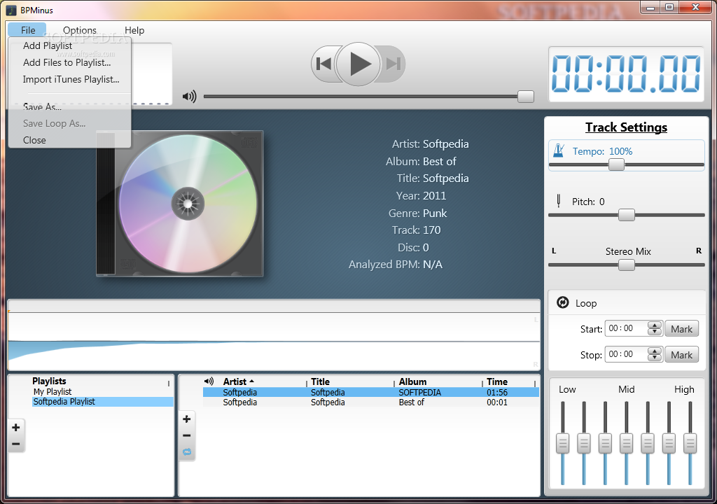
Task: Click the metronome Tempo icon
Action: [x=558, y=150]
